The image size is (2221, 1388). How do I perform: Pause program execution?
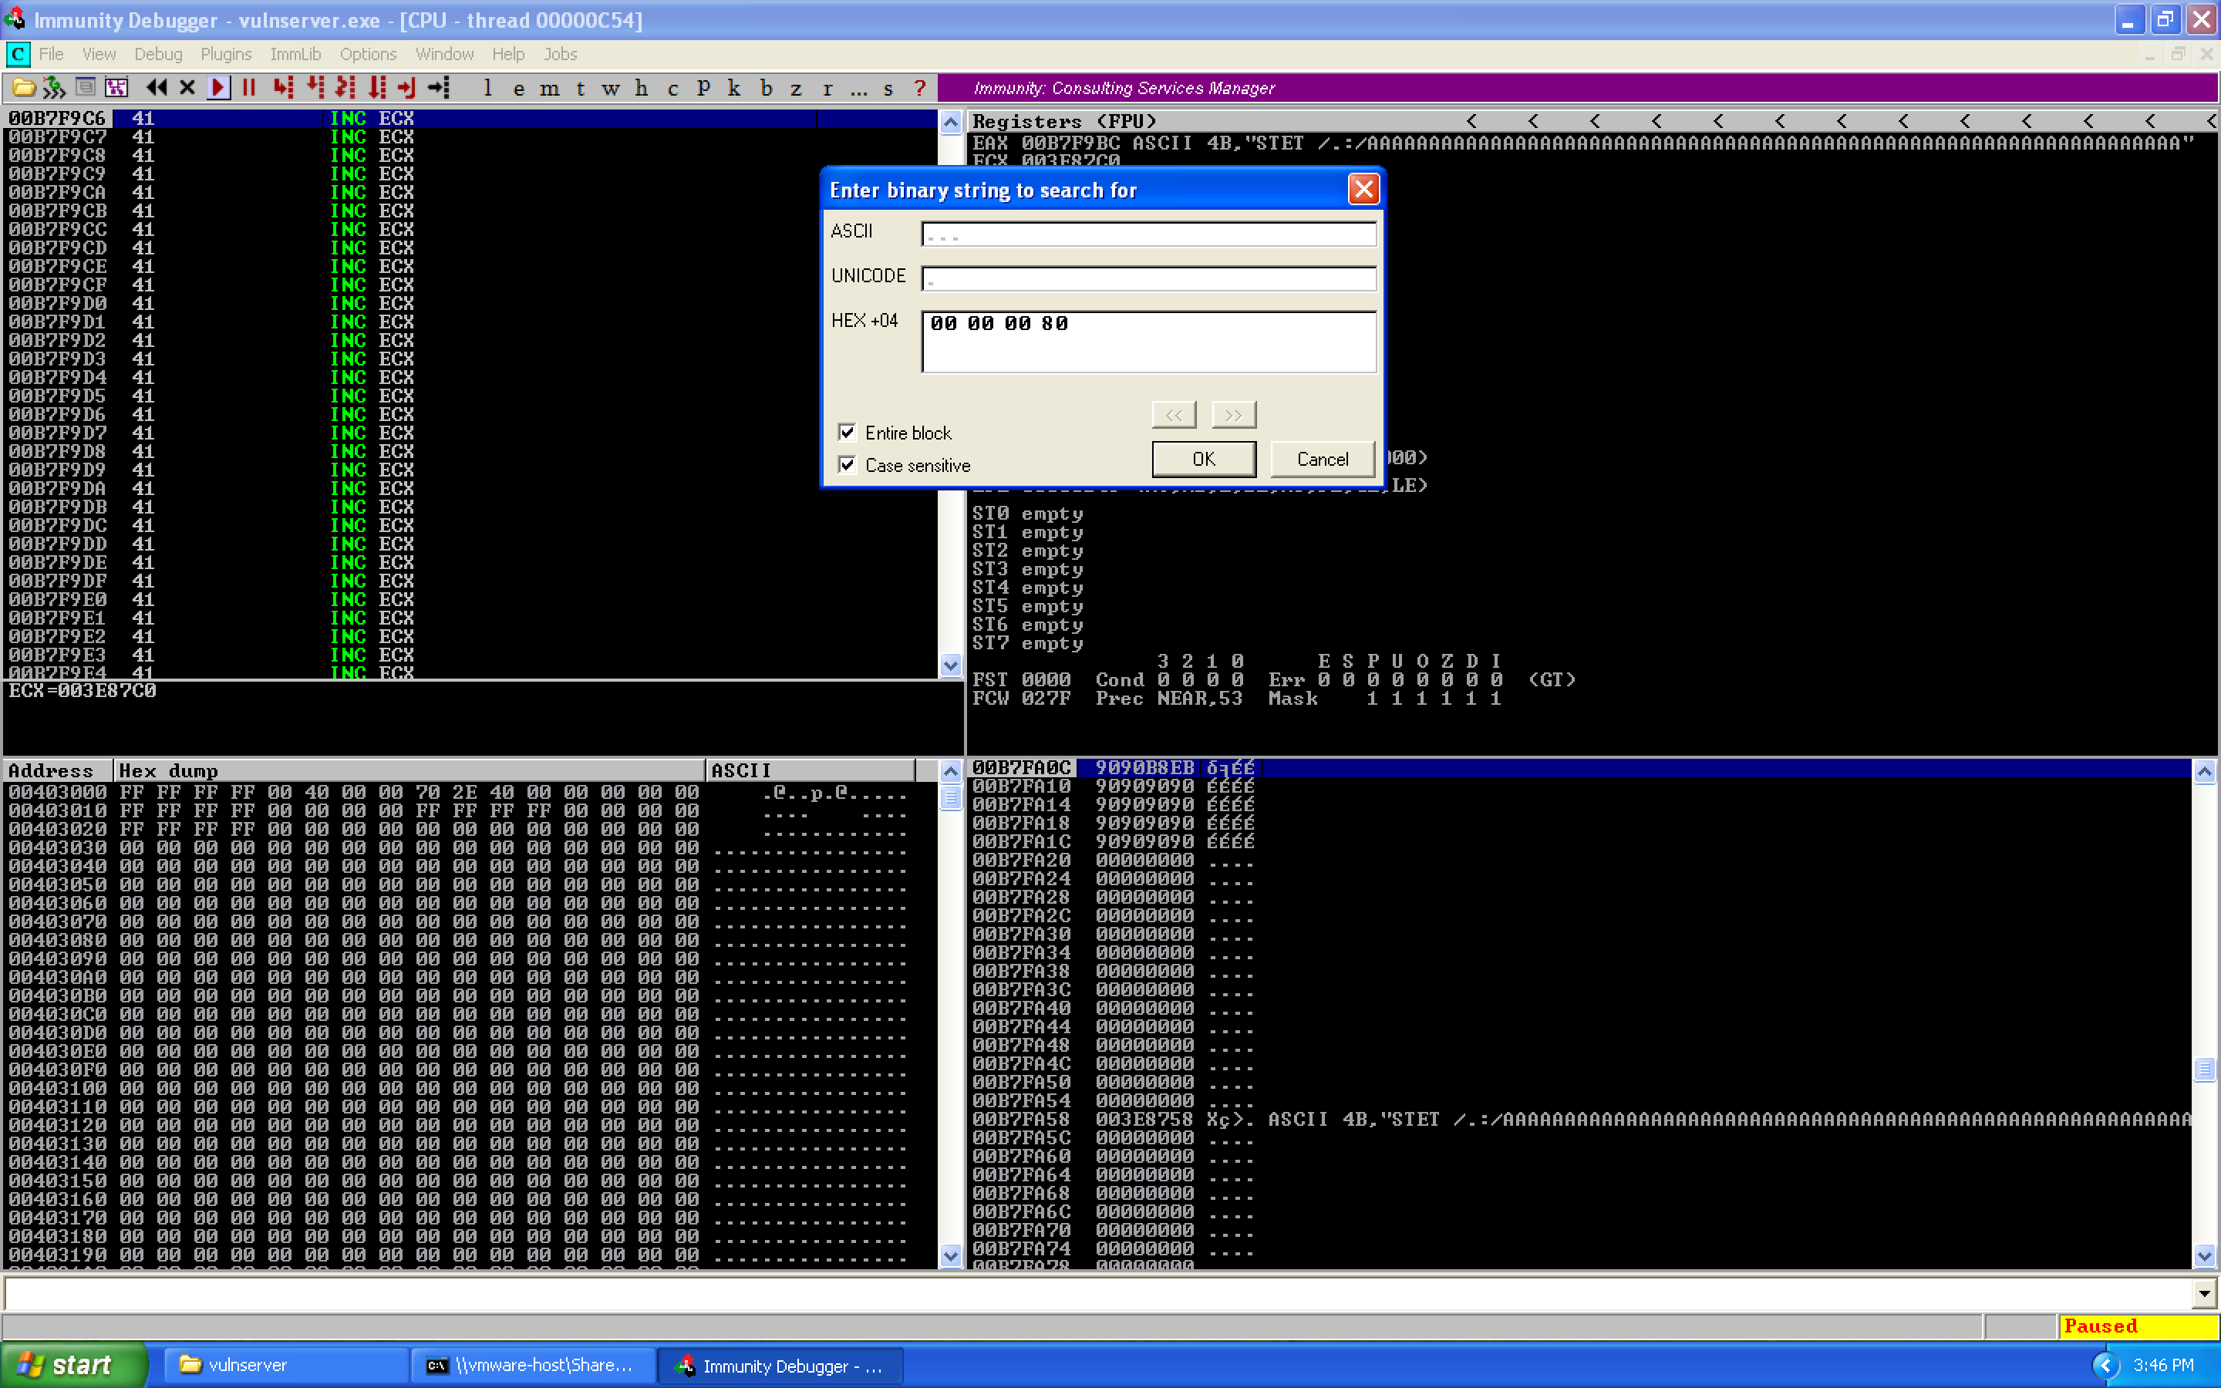coord(250,88)
